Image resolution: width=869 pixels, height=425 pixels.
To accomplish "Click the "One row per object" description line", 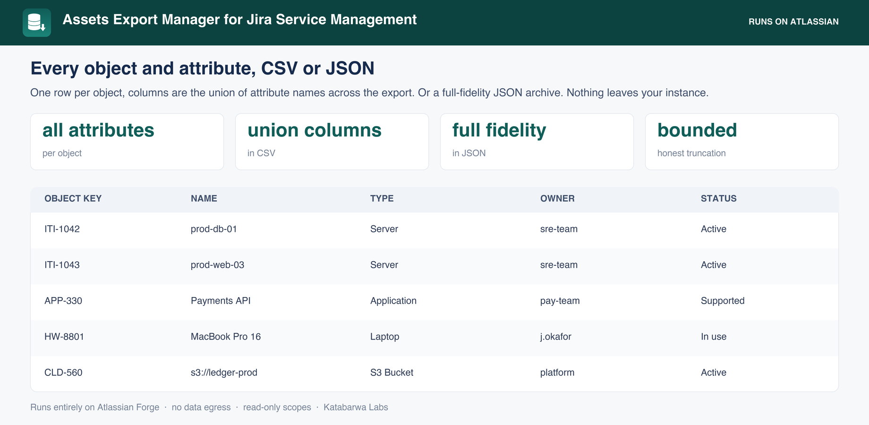I will click(369, 93).
